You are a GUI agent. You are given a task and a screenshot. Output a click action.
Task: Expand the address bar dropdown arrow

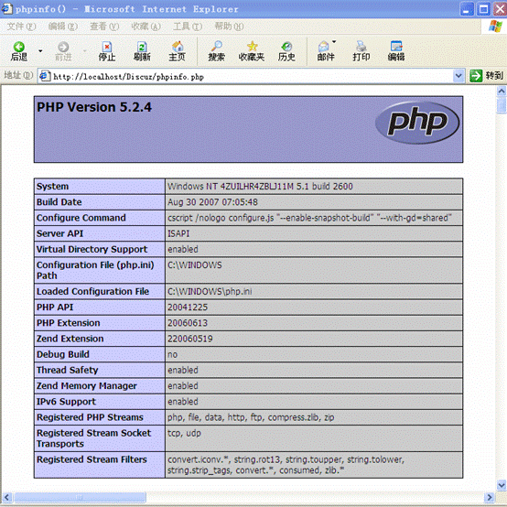tap(458, 76)
